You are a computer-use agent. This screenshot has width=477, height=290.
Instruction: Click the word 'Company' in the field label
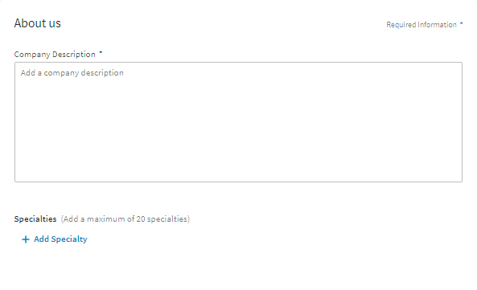click(x=32, y=55)
